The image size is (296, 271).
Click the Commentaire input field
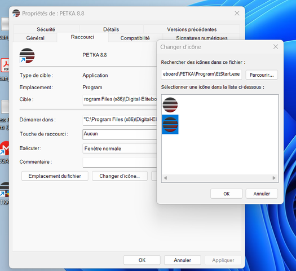[x=120, y=162]
